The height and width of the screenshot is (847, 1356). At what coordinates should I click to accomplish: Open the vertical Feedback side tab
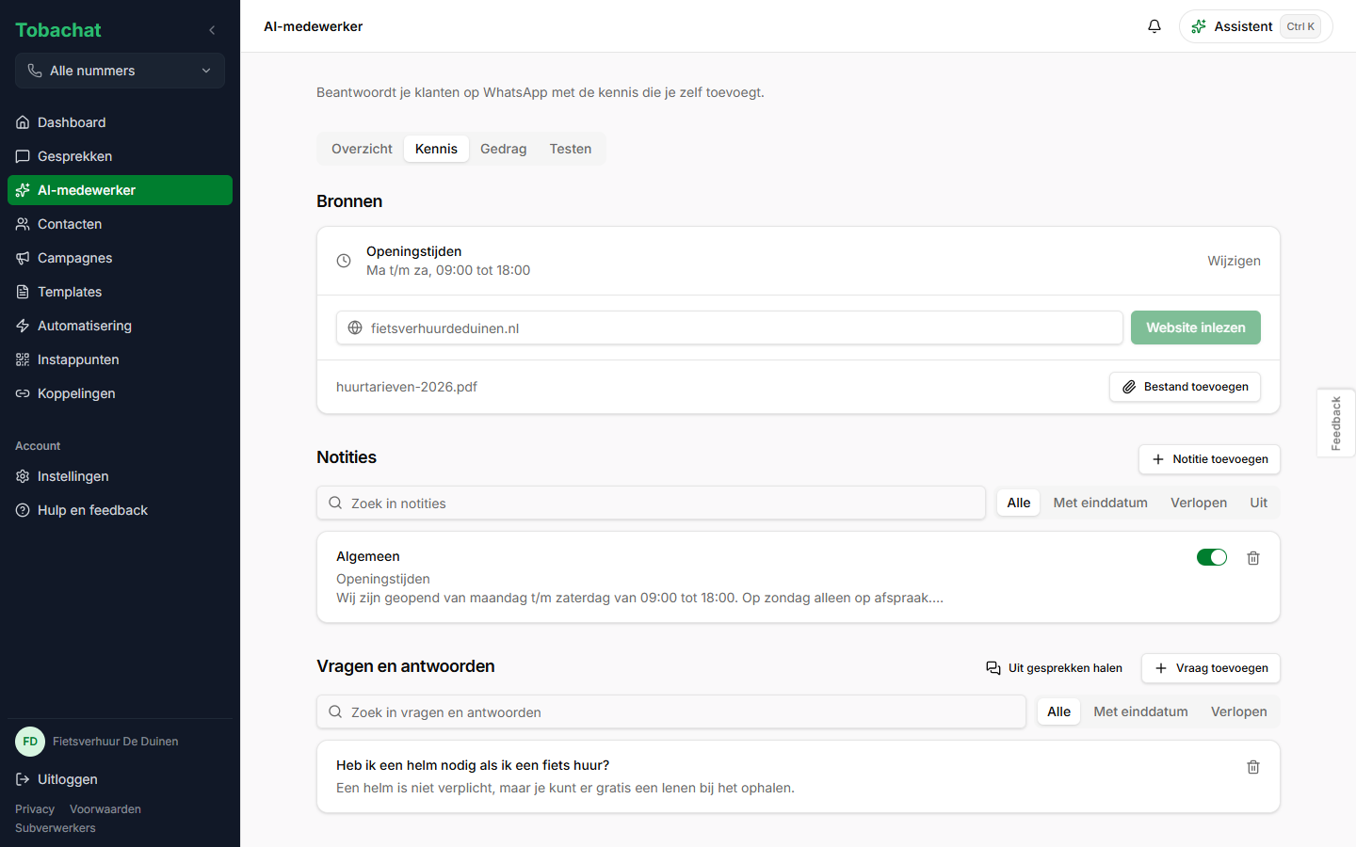[x=1336, y=423]
